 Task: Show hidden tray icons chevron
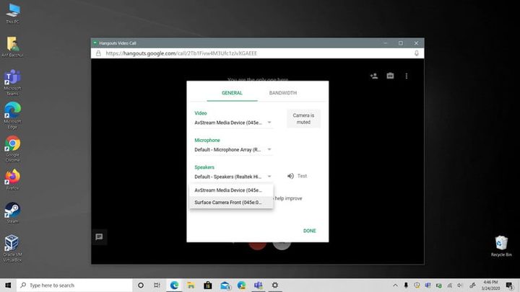pos(395,285)
